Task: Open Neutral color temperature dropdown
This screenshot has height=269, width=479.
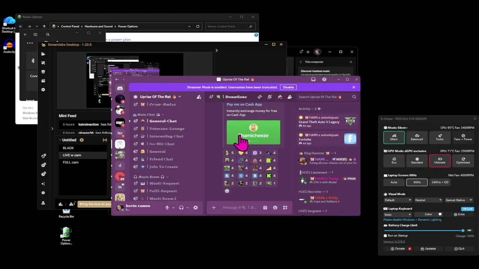Action: (x=428, y=200)
